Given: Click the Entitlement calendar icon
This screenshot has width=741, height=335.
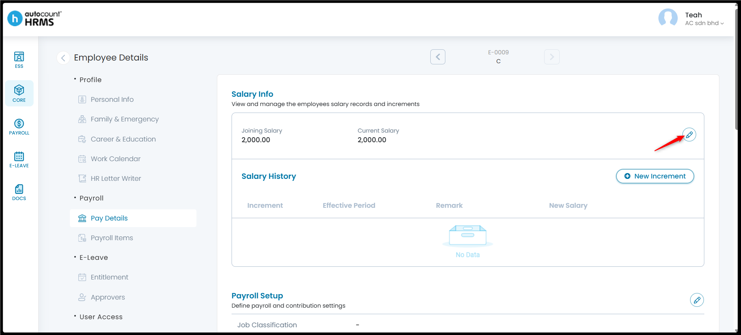Looking at the screenshot, I should tap(82, 277).
